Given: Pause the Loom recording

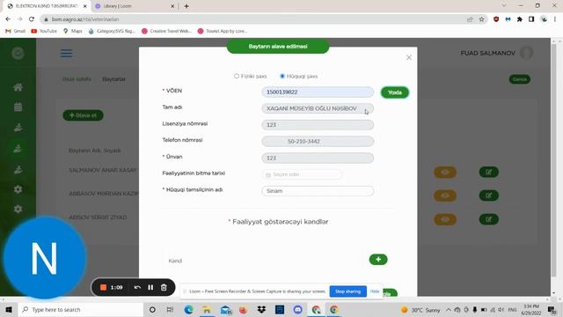Looking at the screenshot, I should (x=150, y=287).
